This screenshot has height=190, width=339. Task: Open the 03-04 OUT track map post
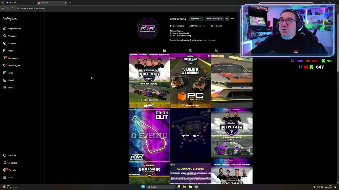coord(149,135)
